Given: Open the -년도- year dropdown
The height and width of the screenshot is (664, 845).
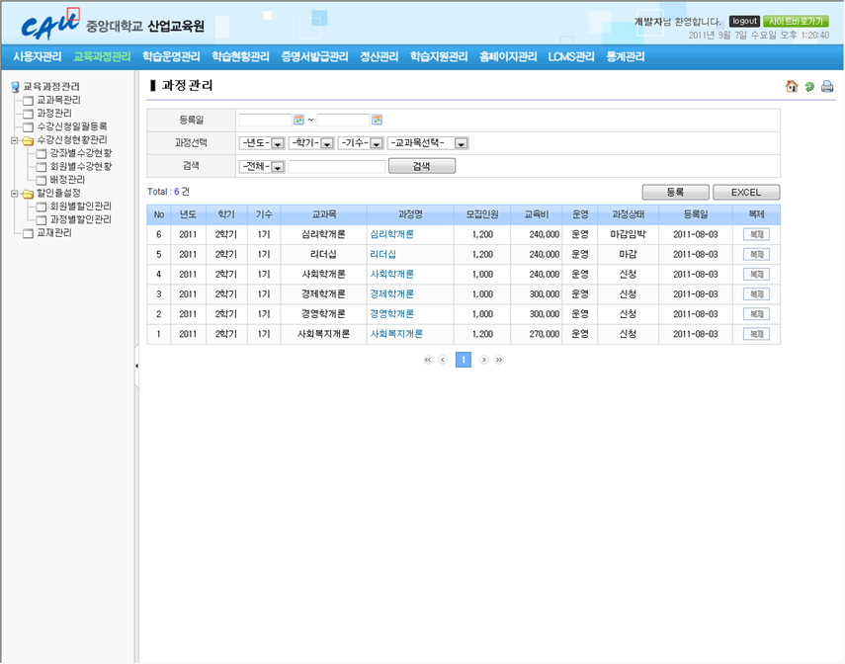Looking at the screenshot, I should (261, 143).
